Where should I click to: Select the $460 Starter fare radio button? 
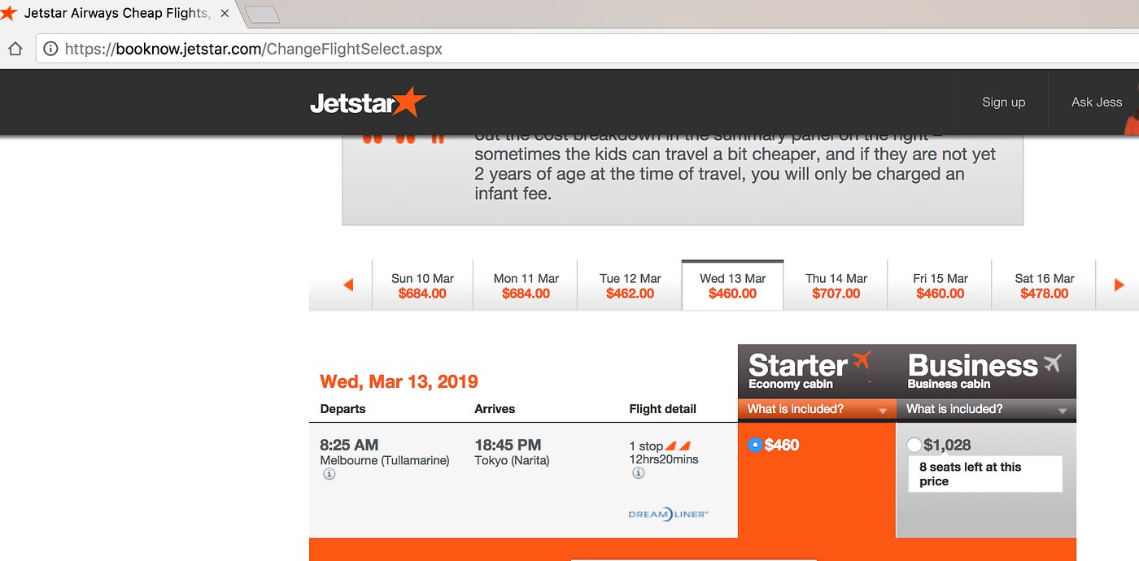click(754, 445)
